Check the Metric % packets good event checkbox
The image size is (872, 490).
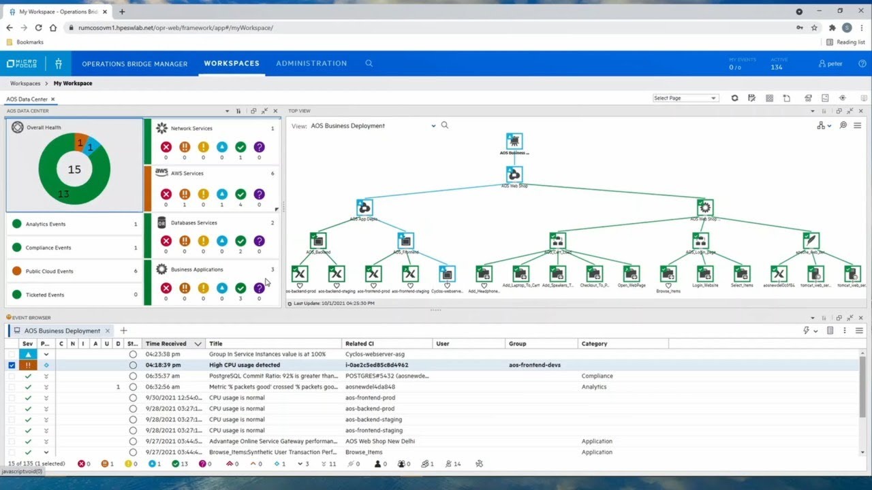(12, 387)
